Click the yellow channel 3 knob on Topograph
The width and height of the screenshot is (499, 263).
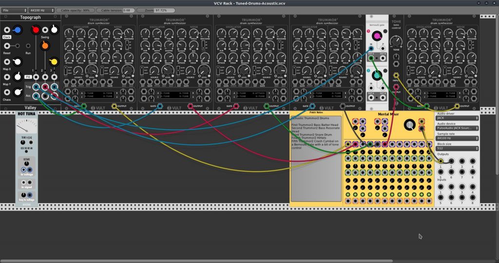pyautogui.click(x=54, y=62)
